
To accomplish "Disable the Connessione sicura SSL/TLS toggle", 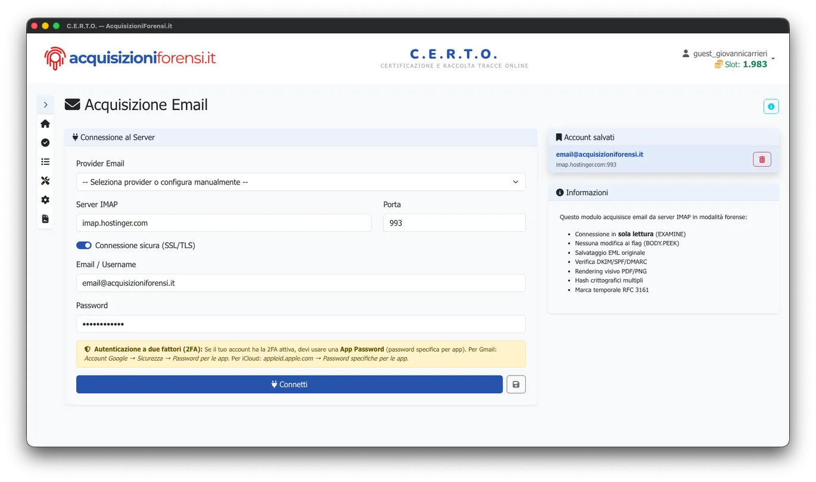I will (83, 245).
